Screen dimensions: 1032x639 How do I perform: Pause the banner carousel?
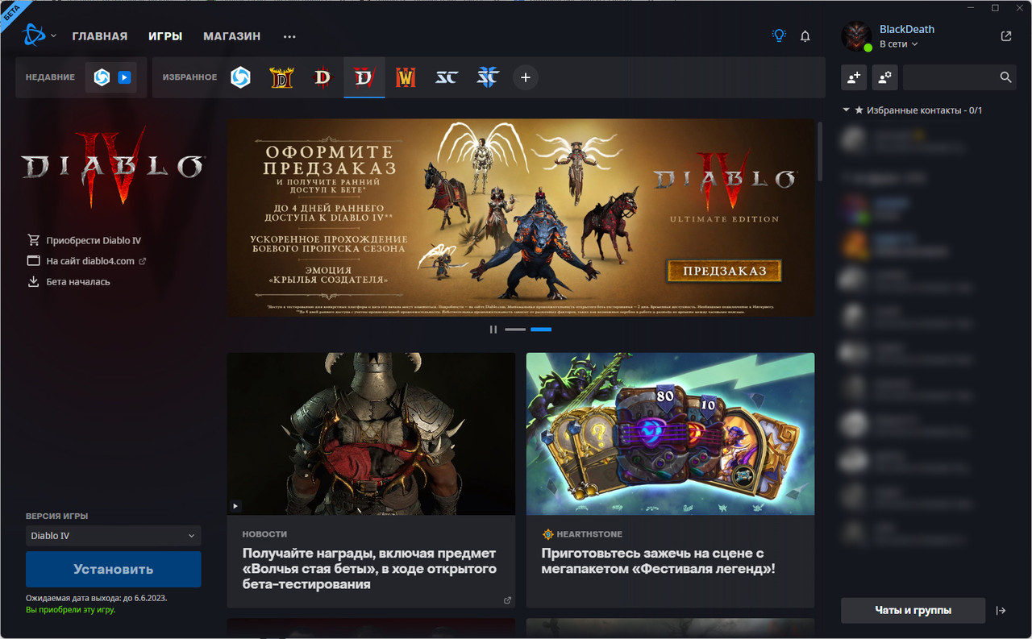tap(493, 330)
